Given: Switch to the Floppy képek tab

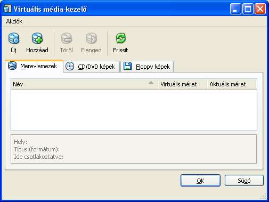Looking at the screenshot, I should (x=147, y=67).
